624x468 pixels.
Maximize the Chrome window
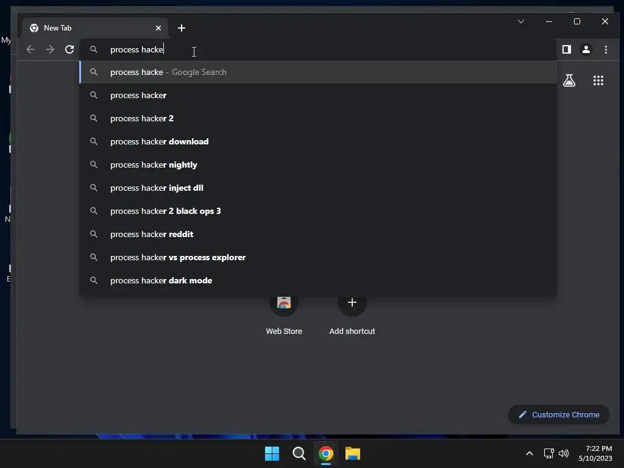point(577,21)
